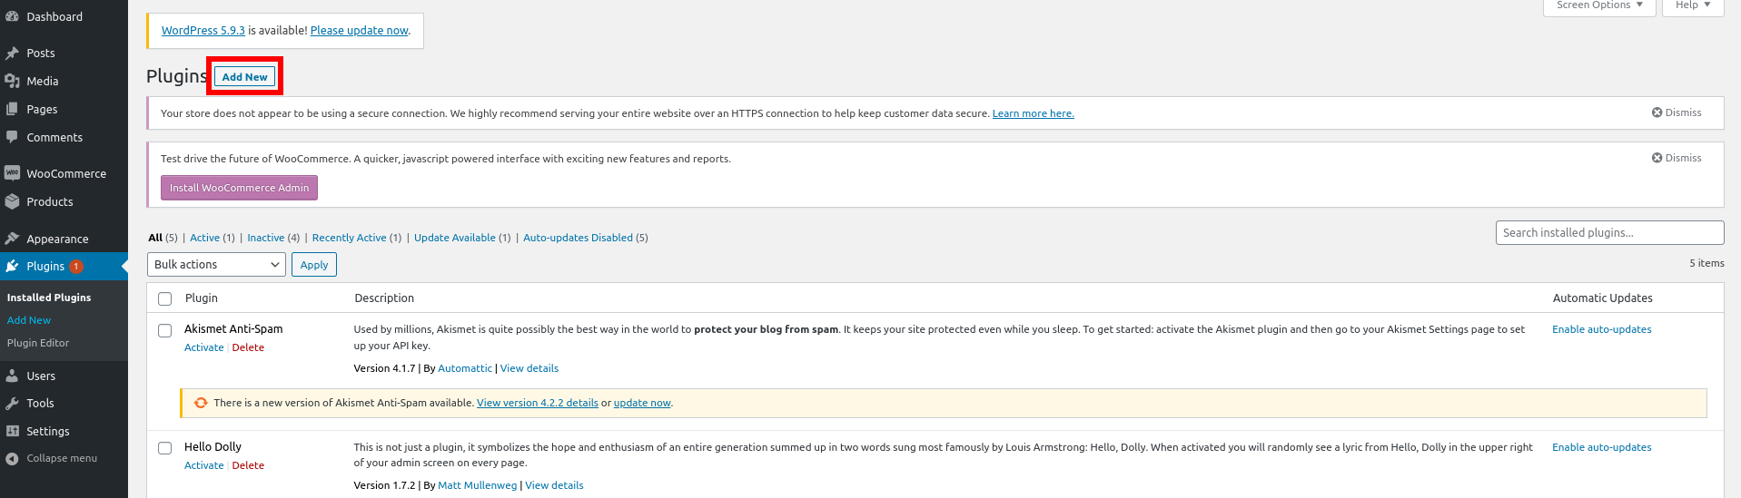The image size is (1741, 498).
Task: Click the Products box icon
Action: [x=12, y=201]
